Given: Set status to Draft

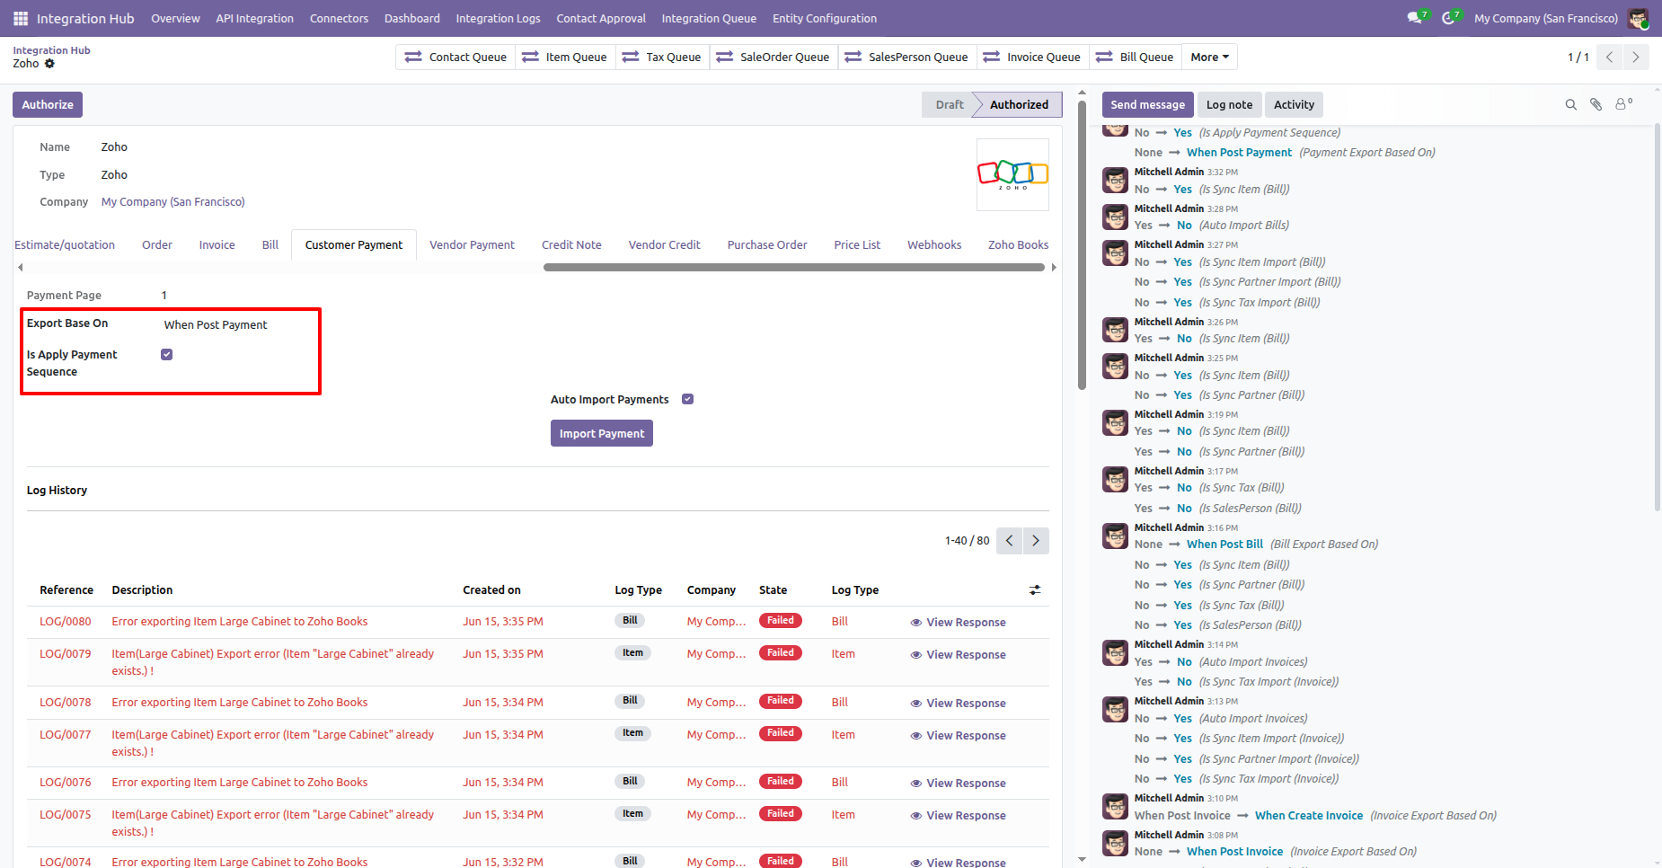Looking at the screenshot, I should [949, 104].
